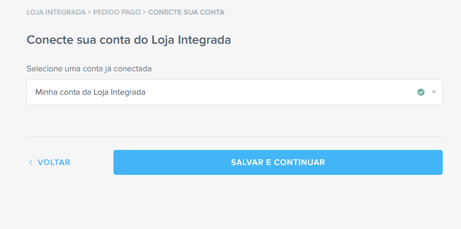Click the first breadcrumb separator arrow
The width and height of the screenshot is (461, 229).
(89, 12)
